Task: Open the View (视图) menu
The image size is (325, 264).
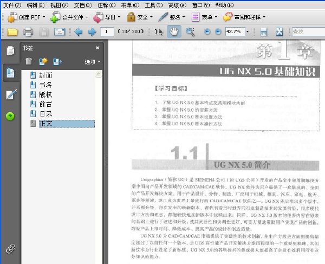Action: (x=59, y=5)
